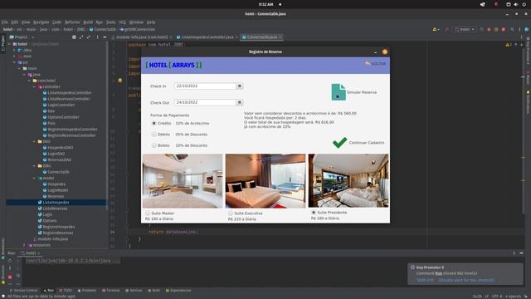
Task: Click the Suíte Executiva room photo
Action: pyautogui.click(x=265, y=181)
